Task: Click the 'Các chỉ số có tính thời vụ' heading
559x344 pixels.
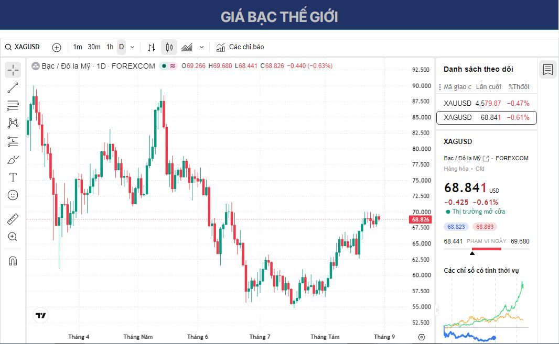Action: (x=481, y=271)
